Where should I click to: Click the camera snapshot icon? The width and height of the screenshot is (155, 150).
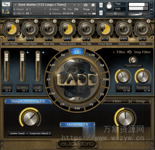85,5
